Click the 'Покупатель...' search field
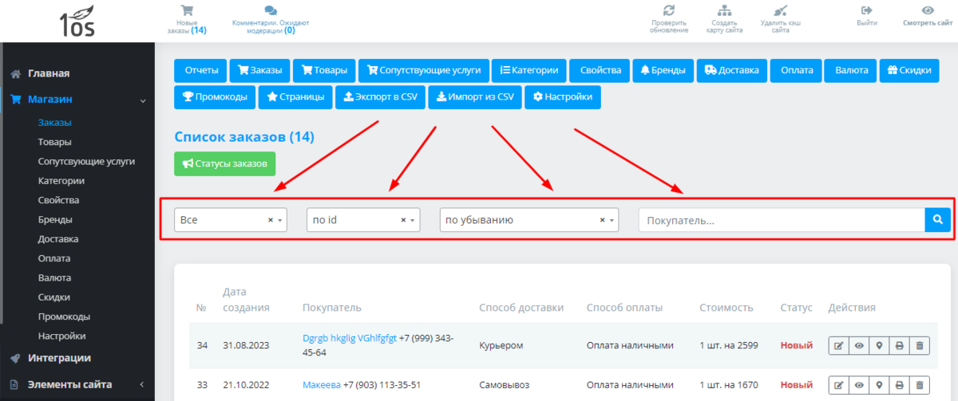The width and height of the screenshot is (958, 401). (x=781, y=220)
